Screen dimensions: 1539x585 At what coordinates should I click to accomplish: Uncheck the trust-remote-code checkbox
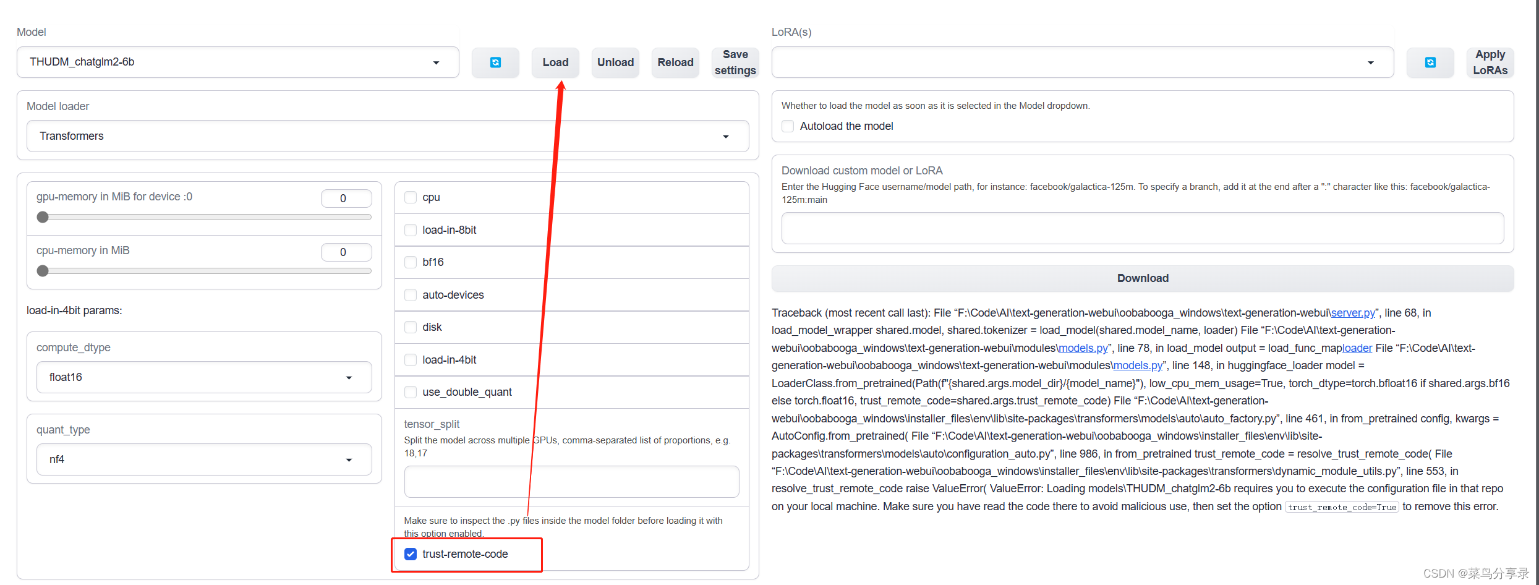(411, 554)
